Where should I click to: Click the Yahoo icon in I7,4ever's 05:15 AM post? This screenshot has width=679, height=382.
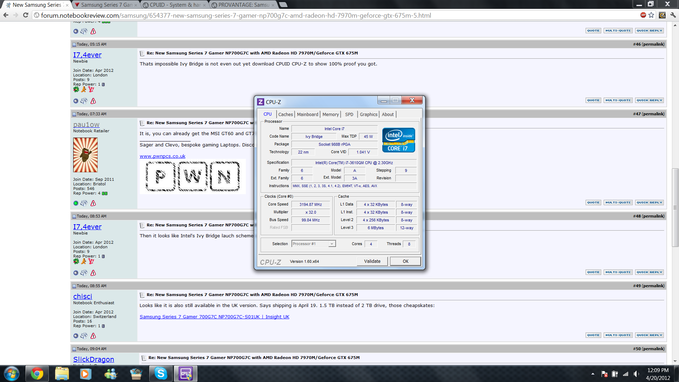click(91, 89)
